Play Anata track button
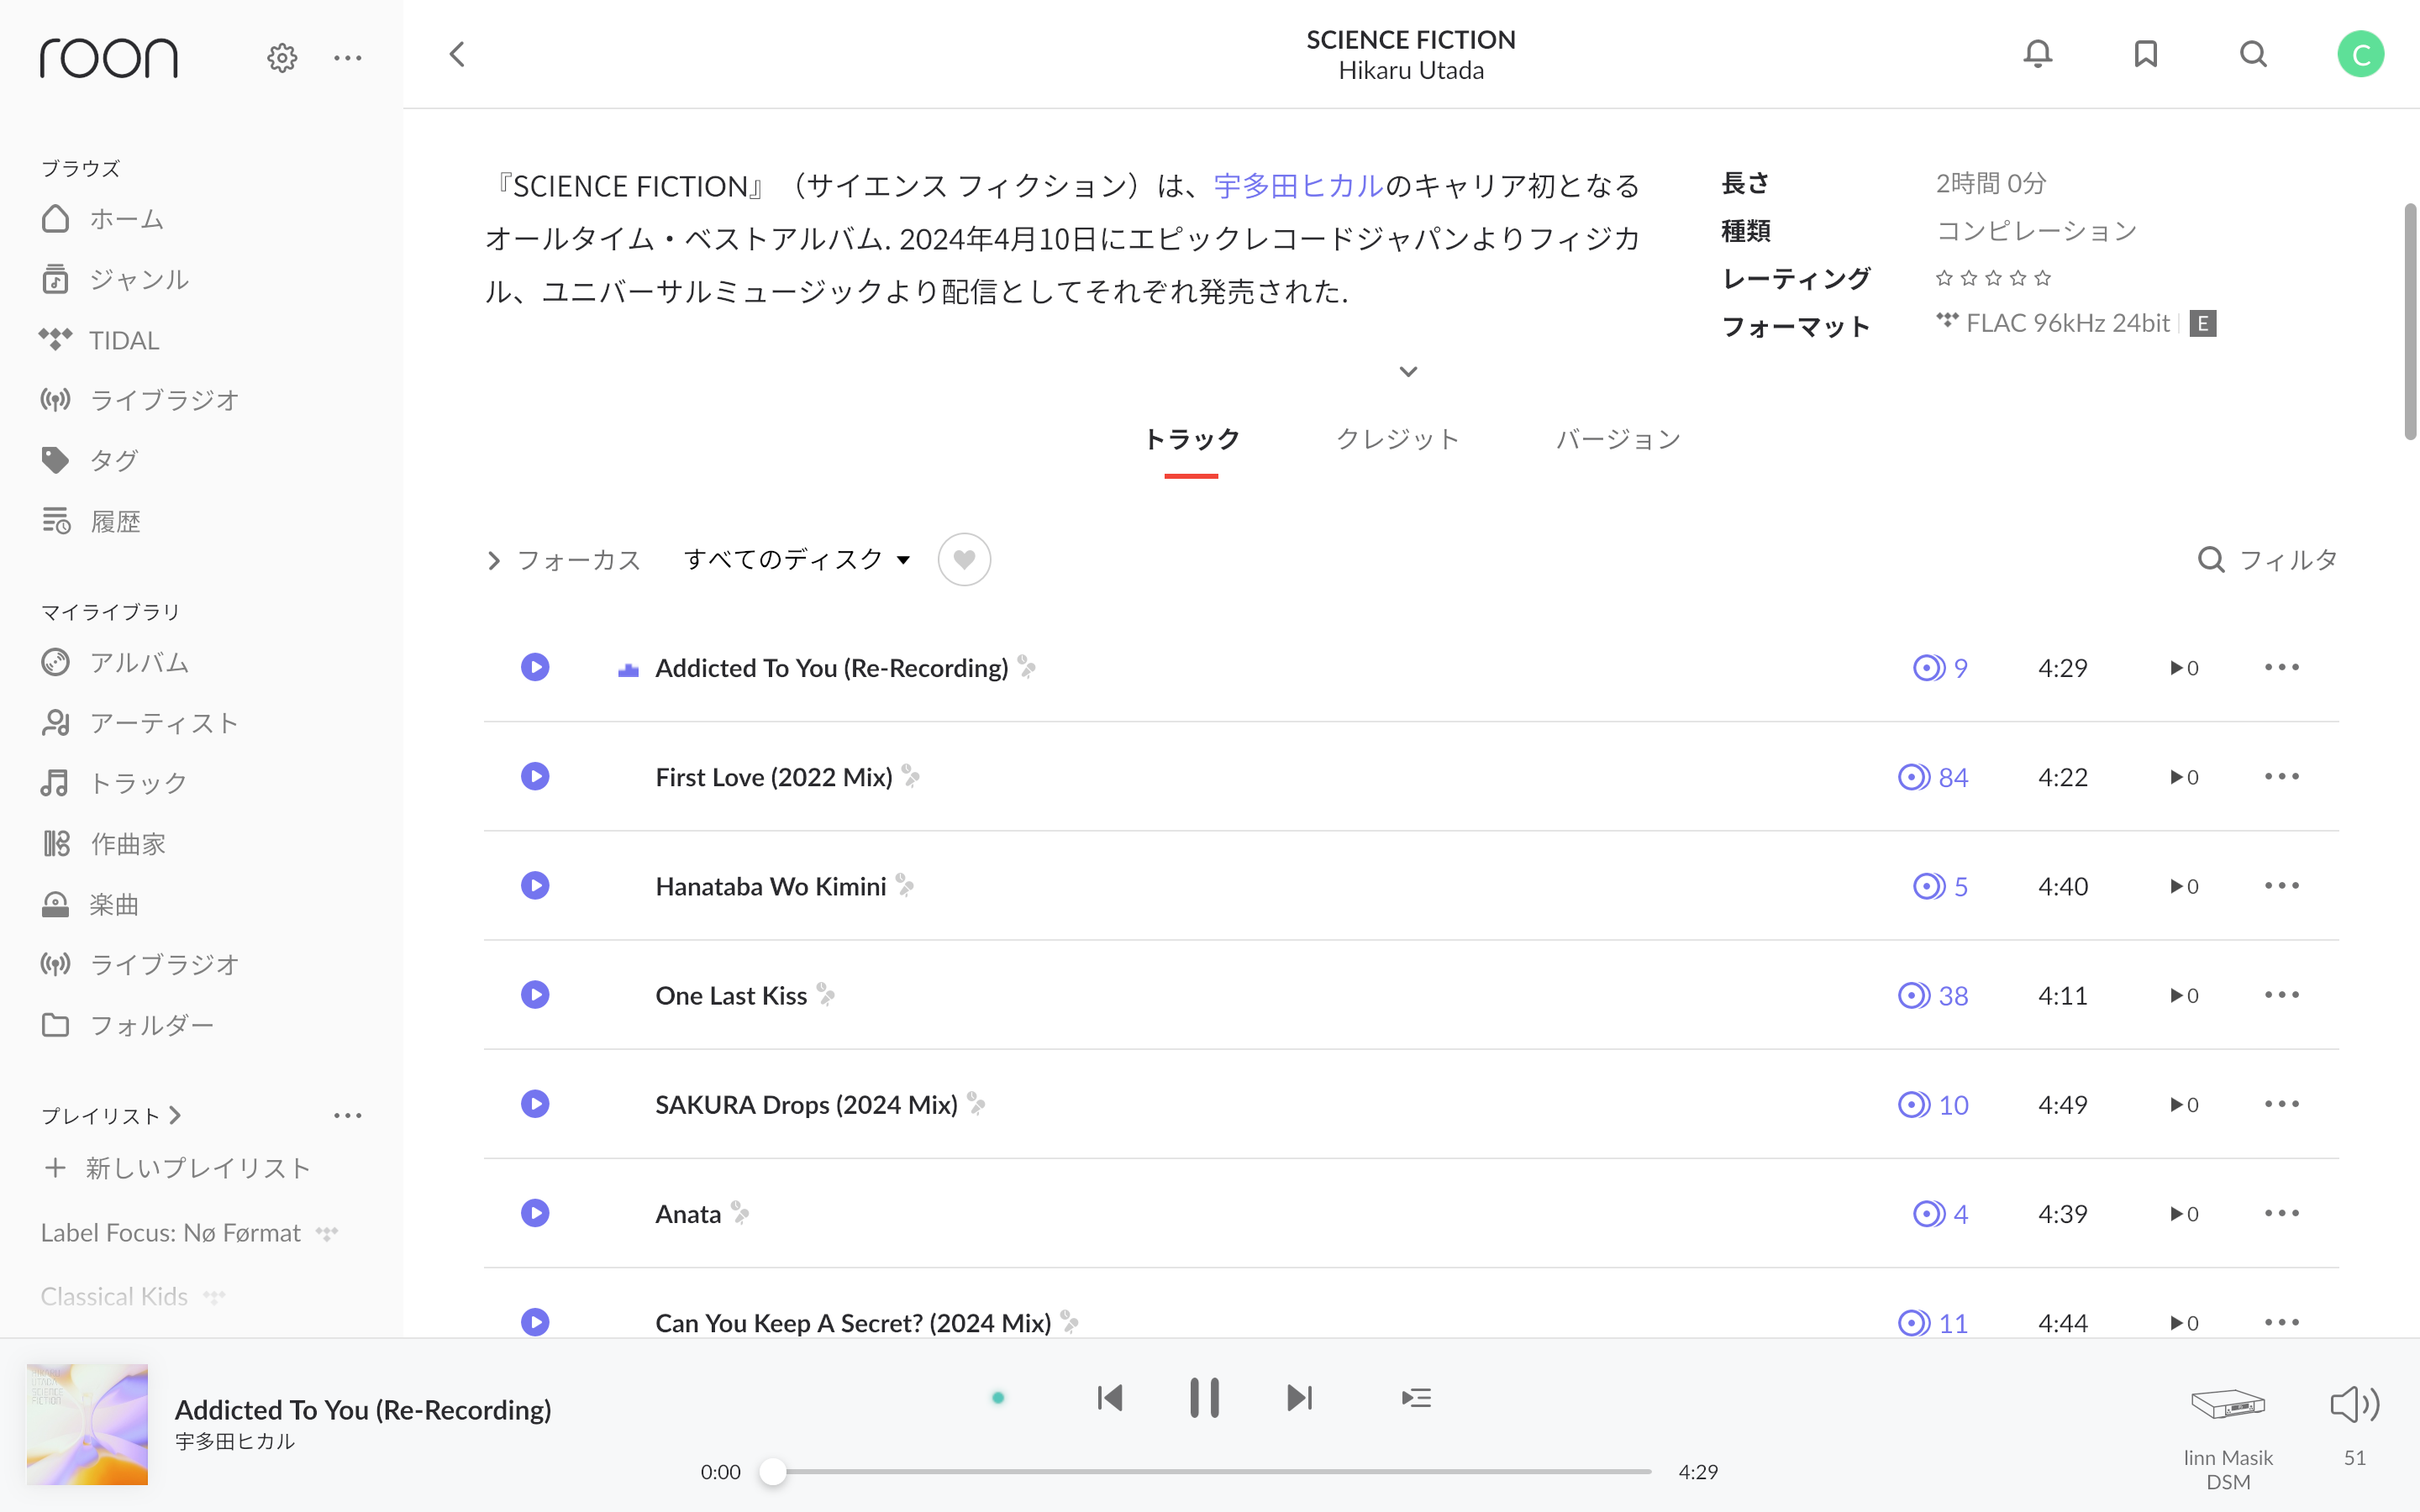The width and height of the screenshot is (2420, 1512). click(535, 1213)
